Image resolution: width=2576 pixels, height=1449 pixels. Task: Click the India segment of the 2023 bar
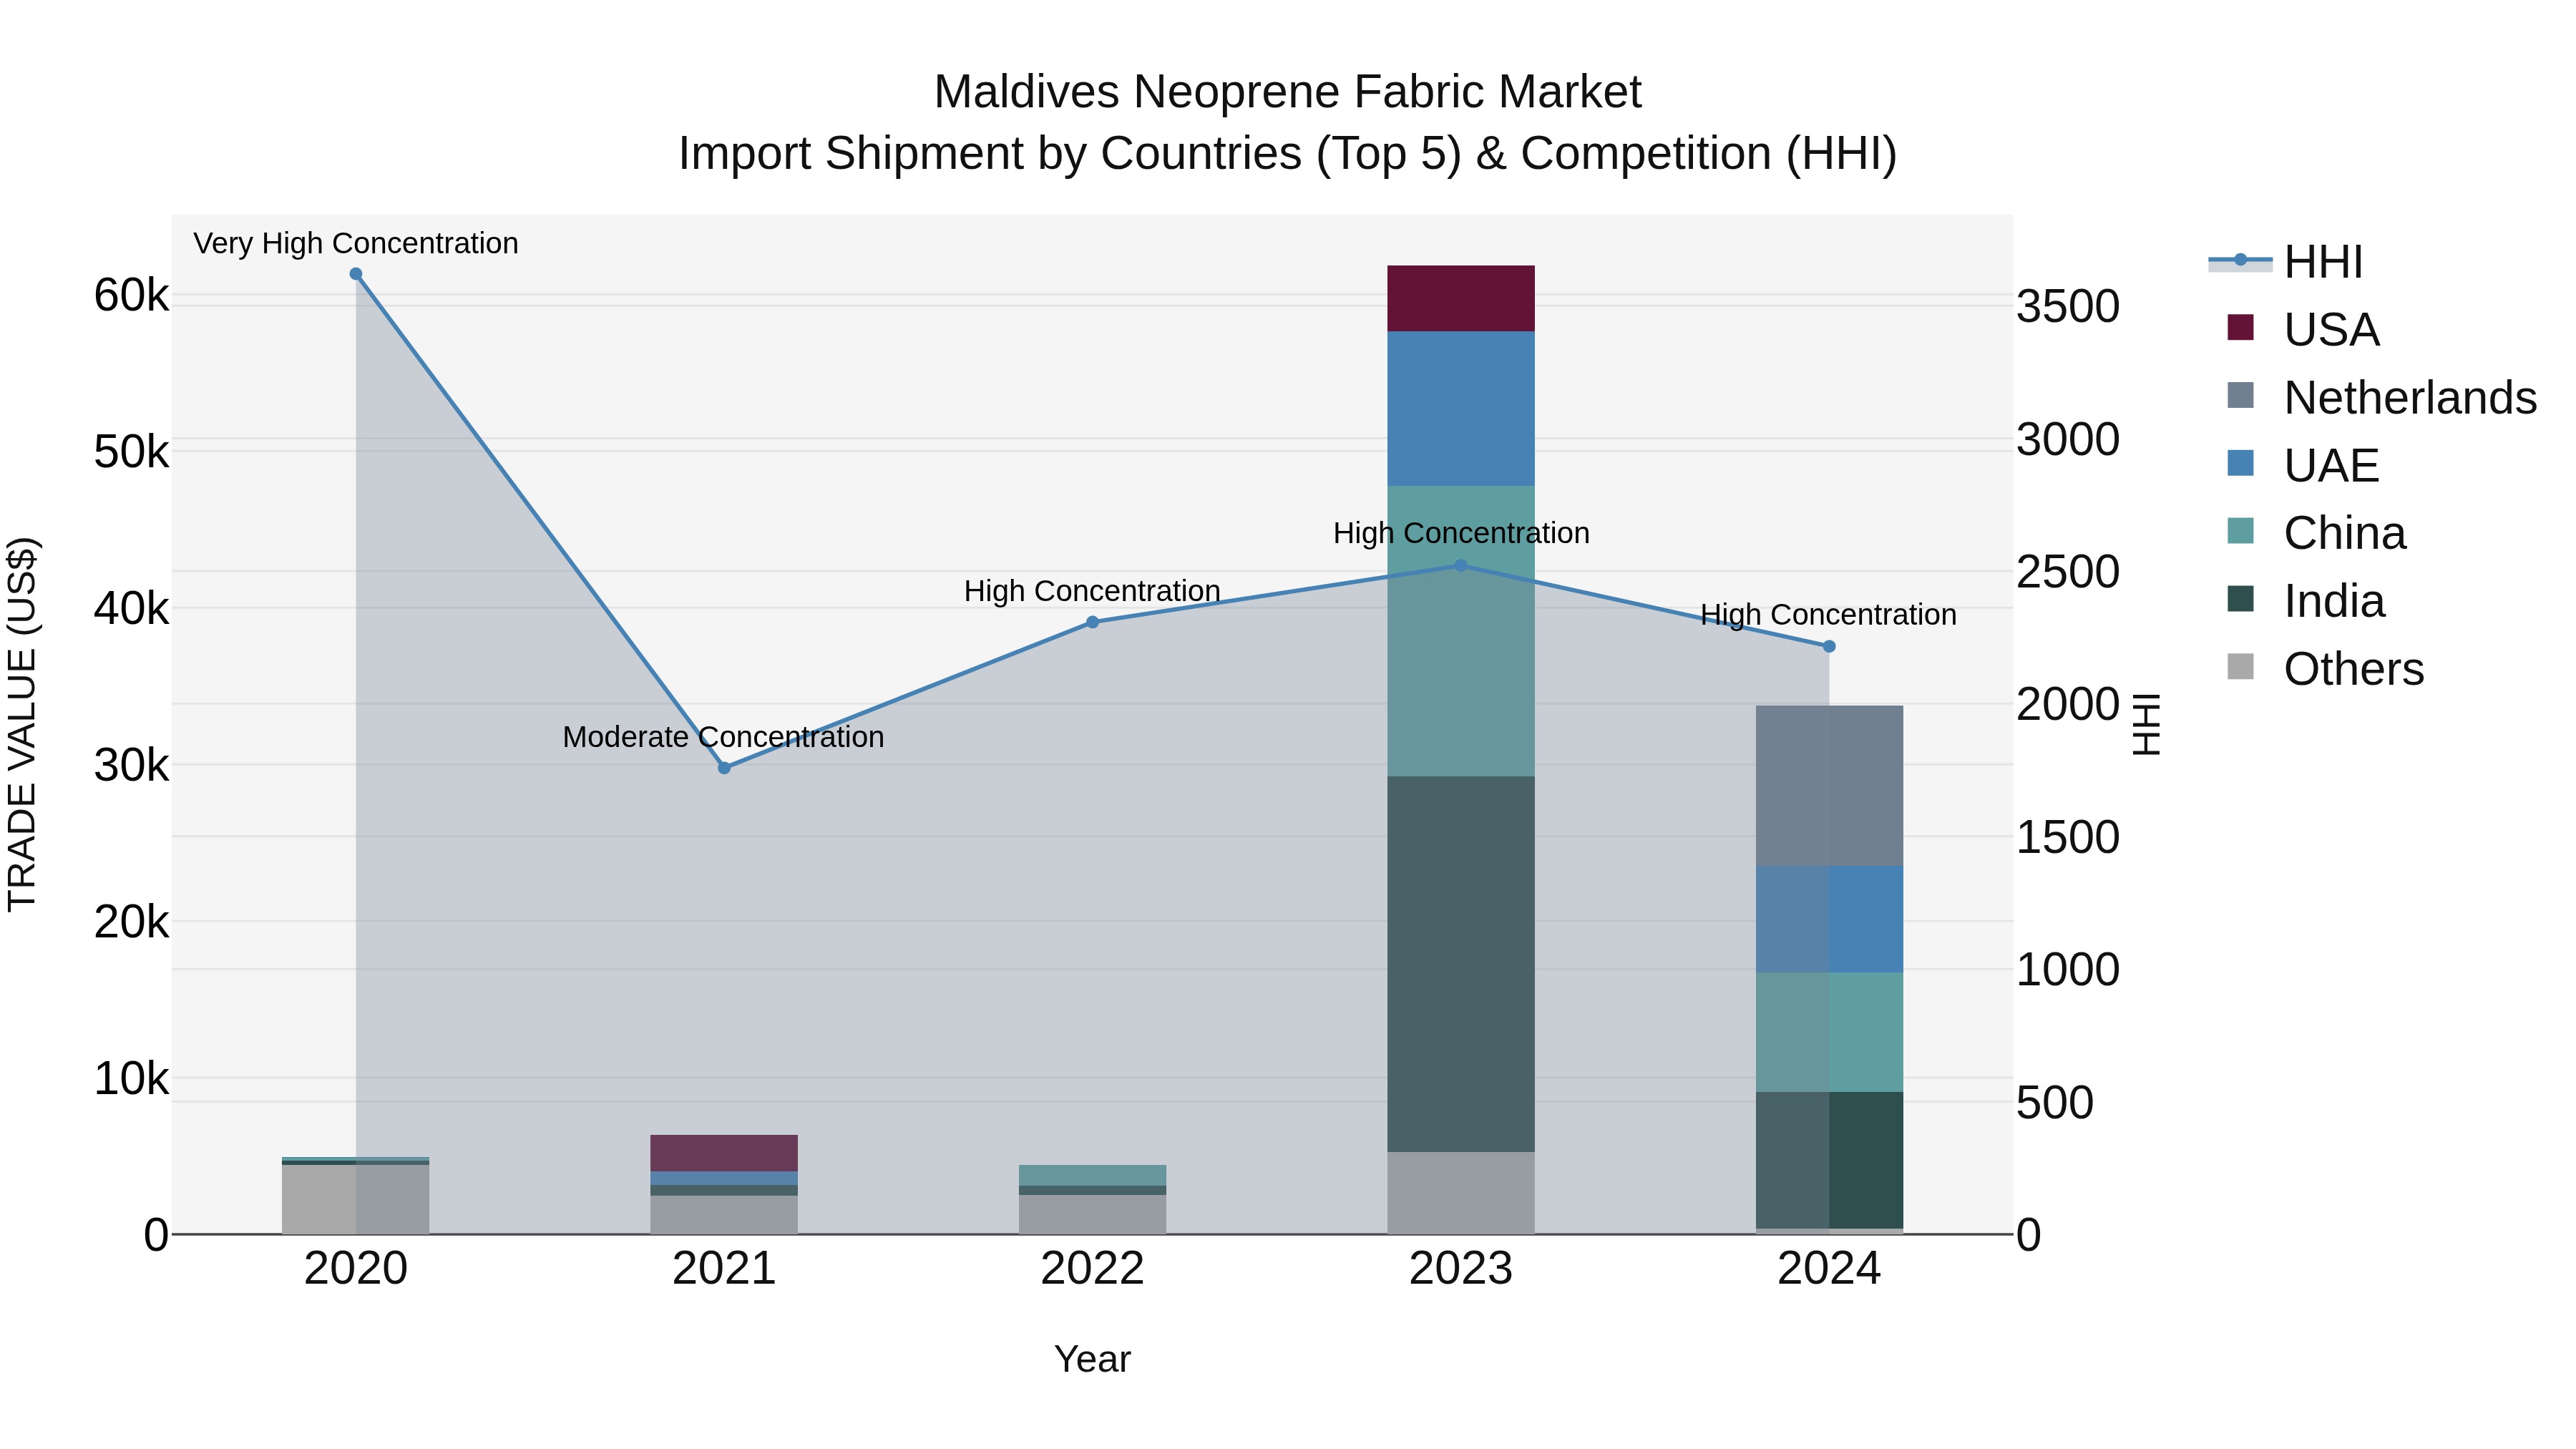pyautogui.click(x=1460, y=964)
